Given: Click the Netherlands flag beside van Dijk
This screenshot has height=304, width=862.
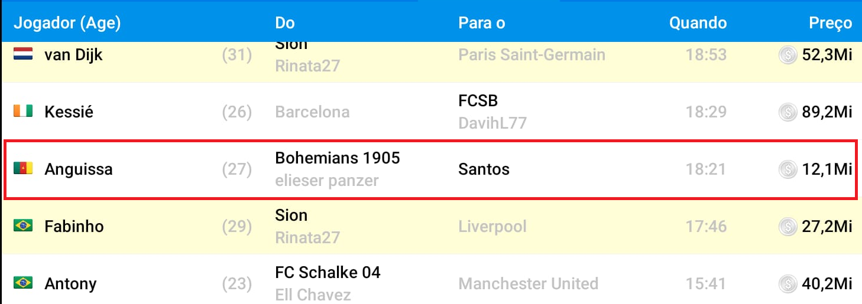Looking at the screenshot, I should click(23, 55).
